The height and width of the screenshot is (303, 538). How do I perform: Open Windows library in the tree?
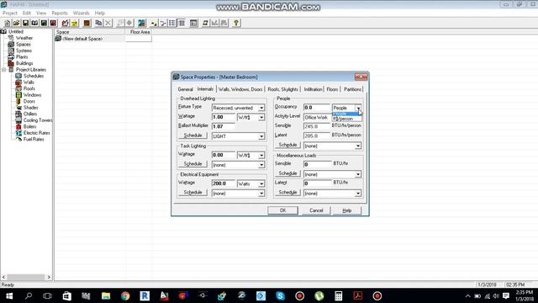pos(32,95)
